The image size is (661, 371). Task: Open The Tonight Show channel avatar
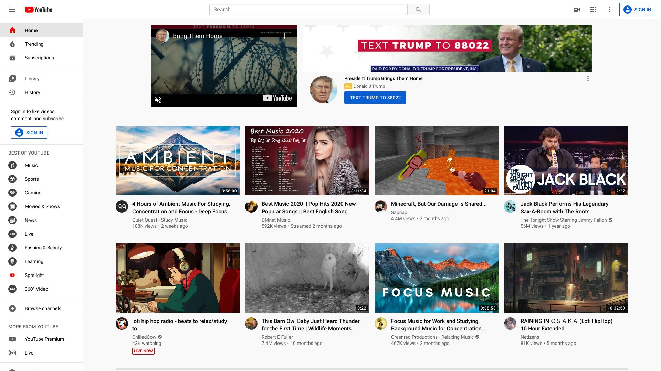tap(510, 206)
